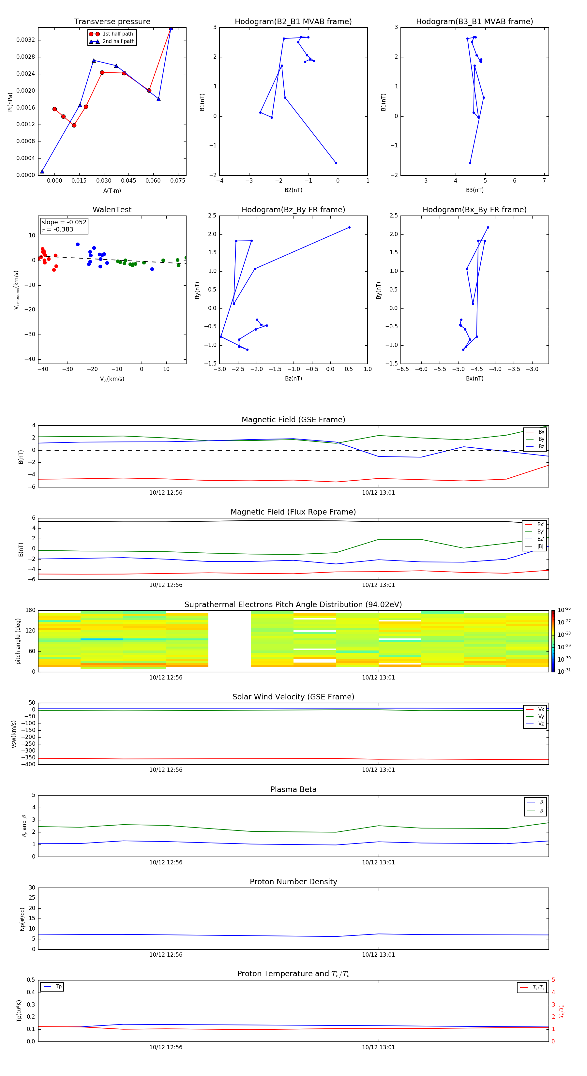
Task: Click the 'WalenTest' plot title
Action: point(112,210)
